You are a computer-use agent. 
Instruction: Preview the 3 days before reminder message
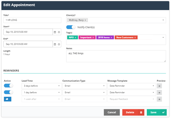click(x=159, y=86)
